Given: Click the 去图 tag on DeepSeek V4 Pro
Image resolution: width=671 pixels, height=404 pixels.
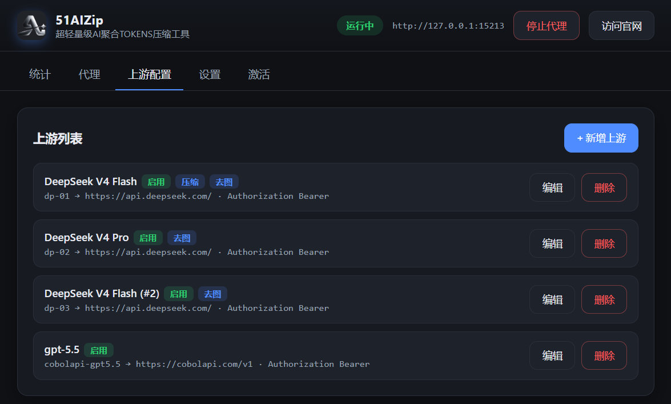Looking at the screenshot, I should 182,238.
